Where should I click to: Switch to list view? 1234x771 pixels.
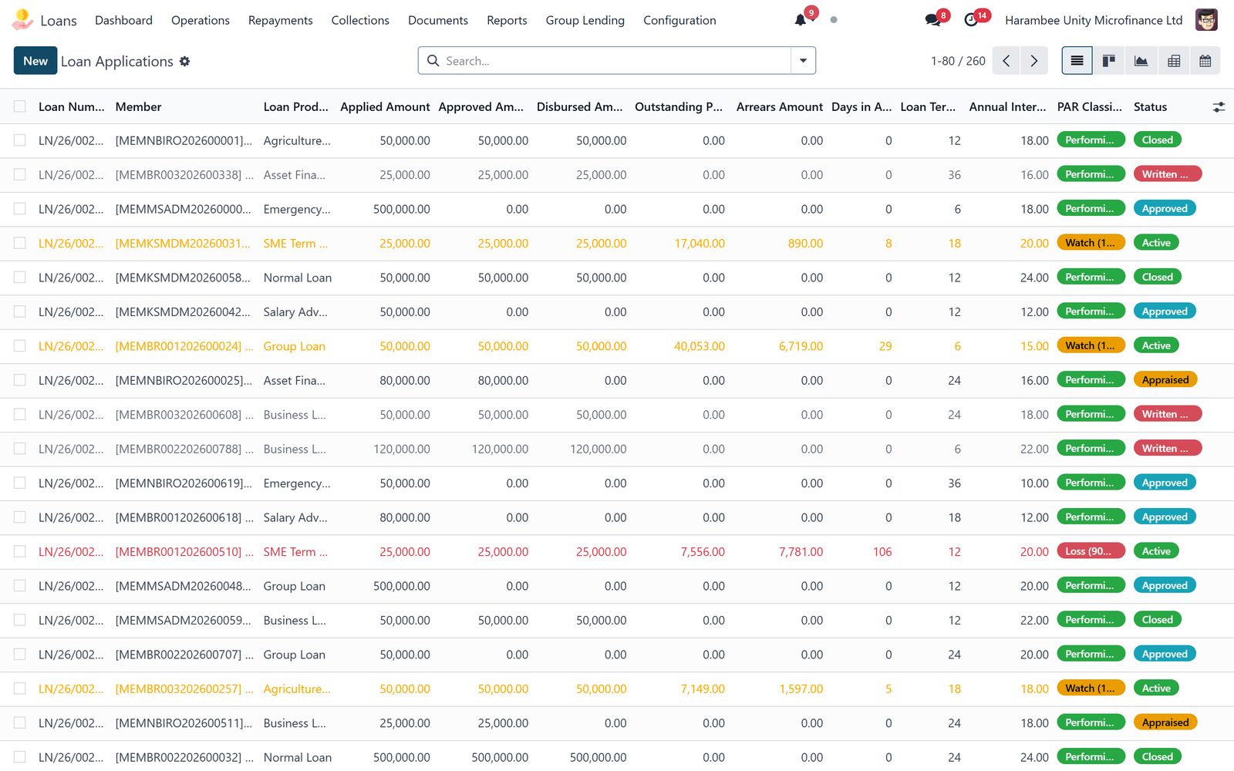click(1077, 61)
